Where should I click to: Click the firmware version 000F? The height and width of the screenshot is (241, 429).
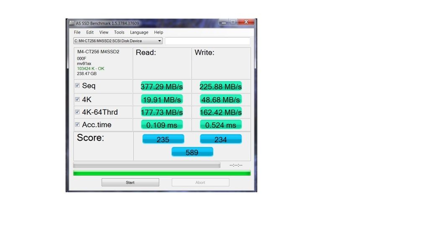click(x=82, y=59)
